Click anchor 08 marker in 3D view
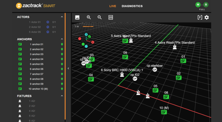Viewport: 222px width, 122px height. (x=166, y=97)
